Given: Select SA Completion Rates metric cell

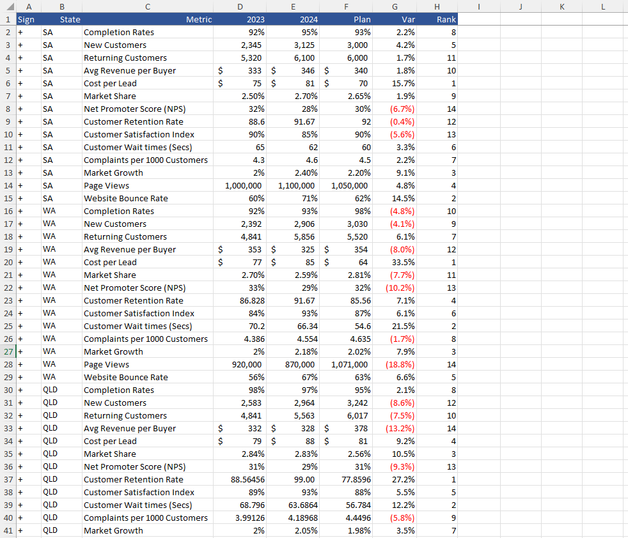Looking at the screenshot, I should pos(148,32).
